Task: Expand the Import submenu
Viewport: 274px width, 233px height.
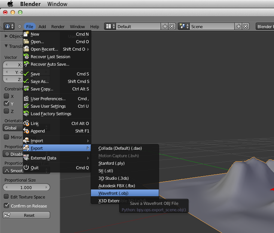Action: (88, 141)
